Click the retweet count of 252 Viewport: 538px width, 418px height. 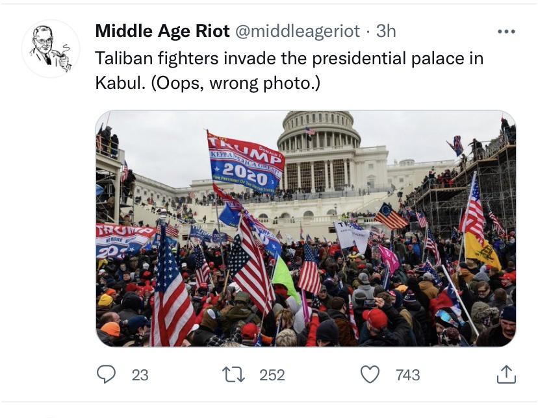pyautogui.click(x=272, y=375)
